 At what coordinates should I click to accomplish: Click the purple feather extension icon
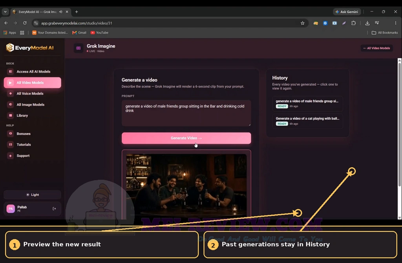(x=344, y=23)
